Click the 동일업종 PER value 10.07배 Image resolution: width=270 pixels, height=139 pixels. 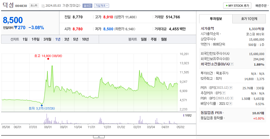coord(258,113)
